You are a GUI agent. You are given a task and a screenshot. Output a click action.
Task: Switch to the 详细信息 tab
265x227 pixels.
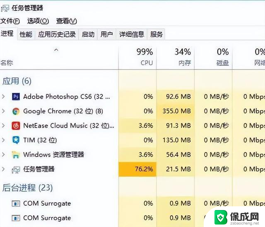[132, 34]
